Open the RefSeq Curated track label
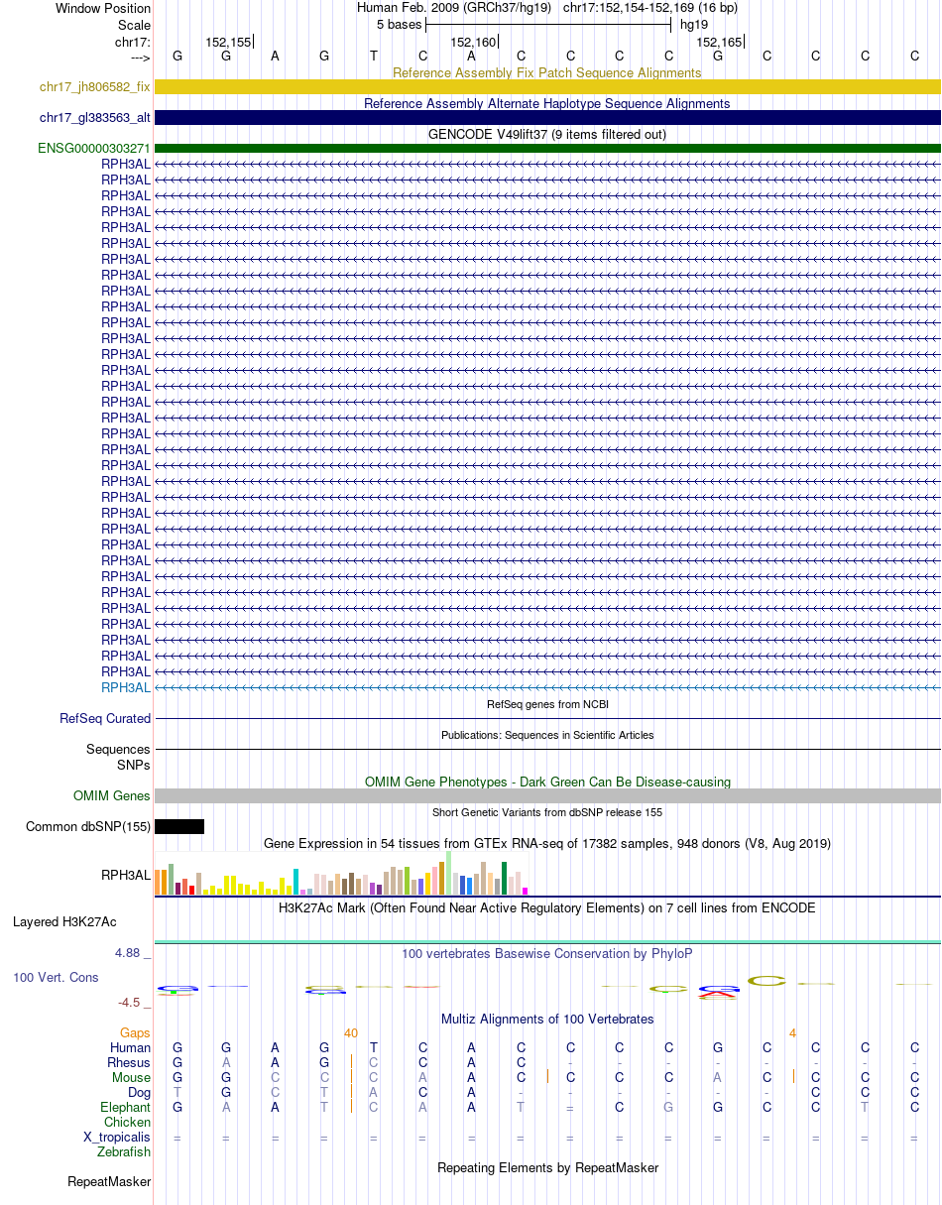 pos(105,718)
